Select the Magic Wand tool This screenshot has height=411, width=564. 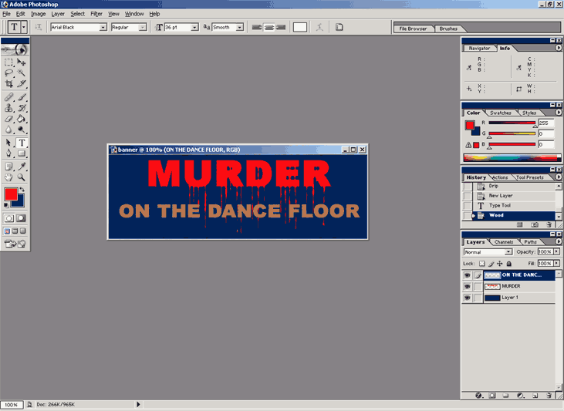pyautogui.click(x=22, y=73)
